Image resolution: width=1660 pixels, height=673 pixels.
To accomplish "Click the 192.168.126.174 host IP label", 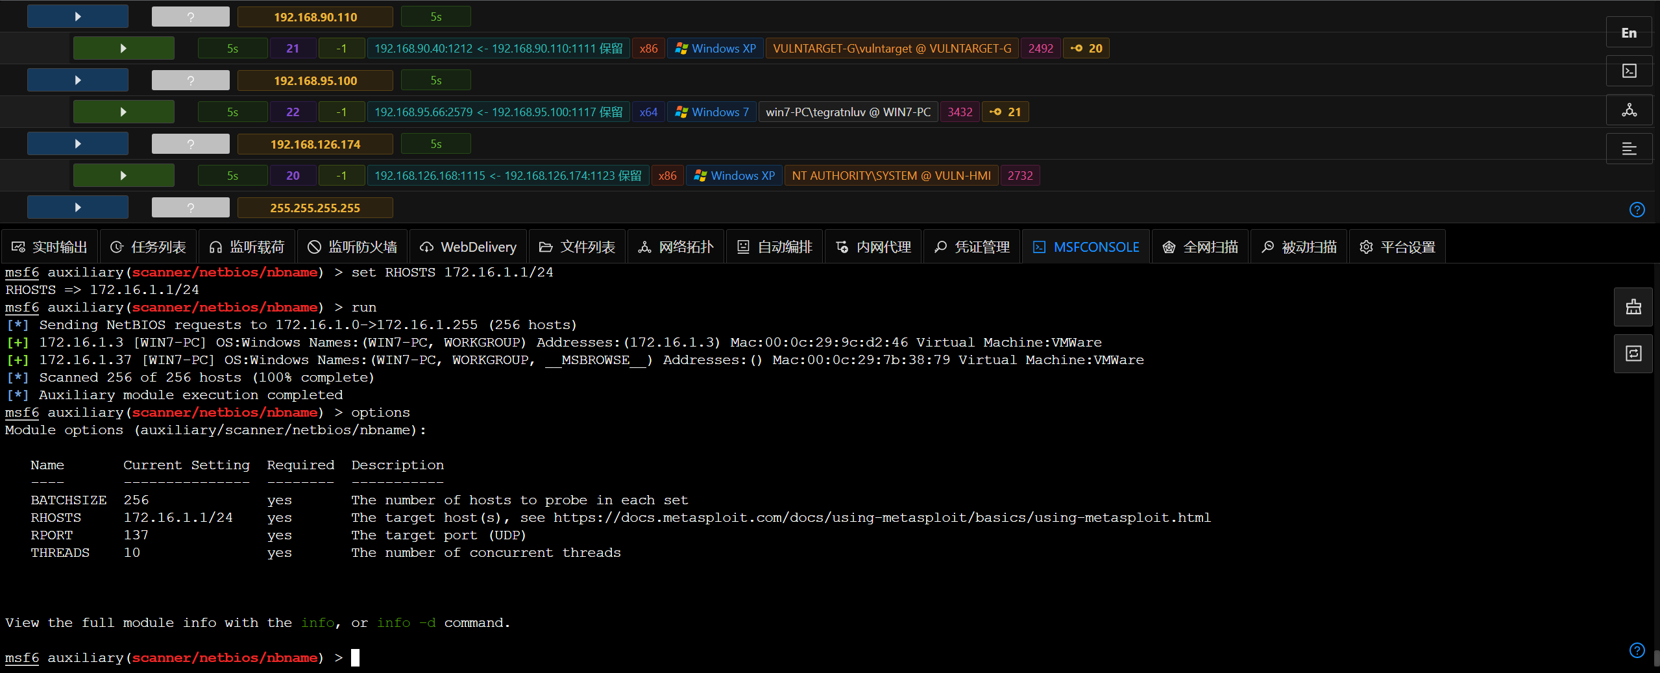I will click(315, 144).
